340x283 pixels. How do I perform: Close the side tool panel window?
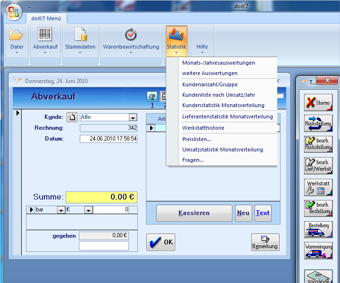point(327,80)
